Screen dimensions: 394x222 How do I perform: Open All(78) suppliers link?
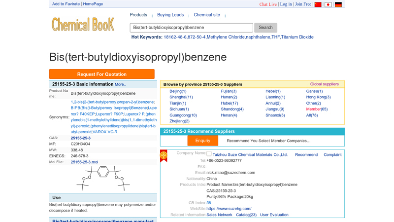(x=312, y=115)
